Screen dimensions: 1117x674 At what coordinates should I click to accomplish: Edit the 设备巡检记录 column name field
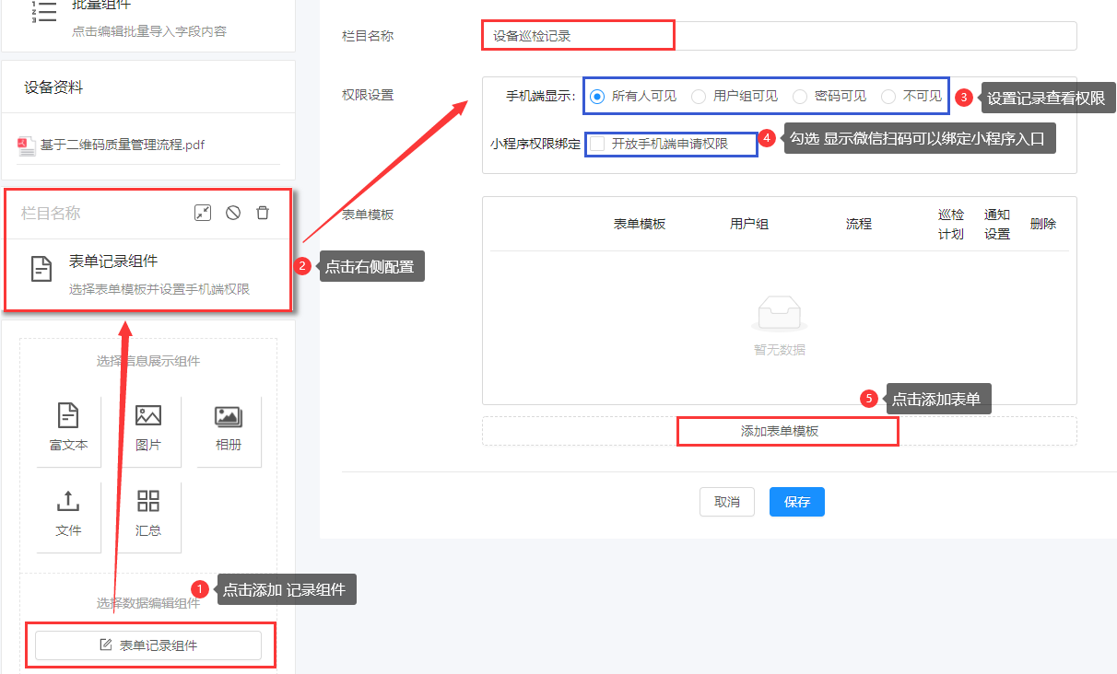point(578,35)
